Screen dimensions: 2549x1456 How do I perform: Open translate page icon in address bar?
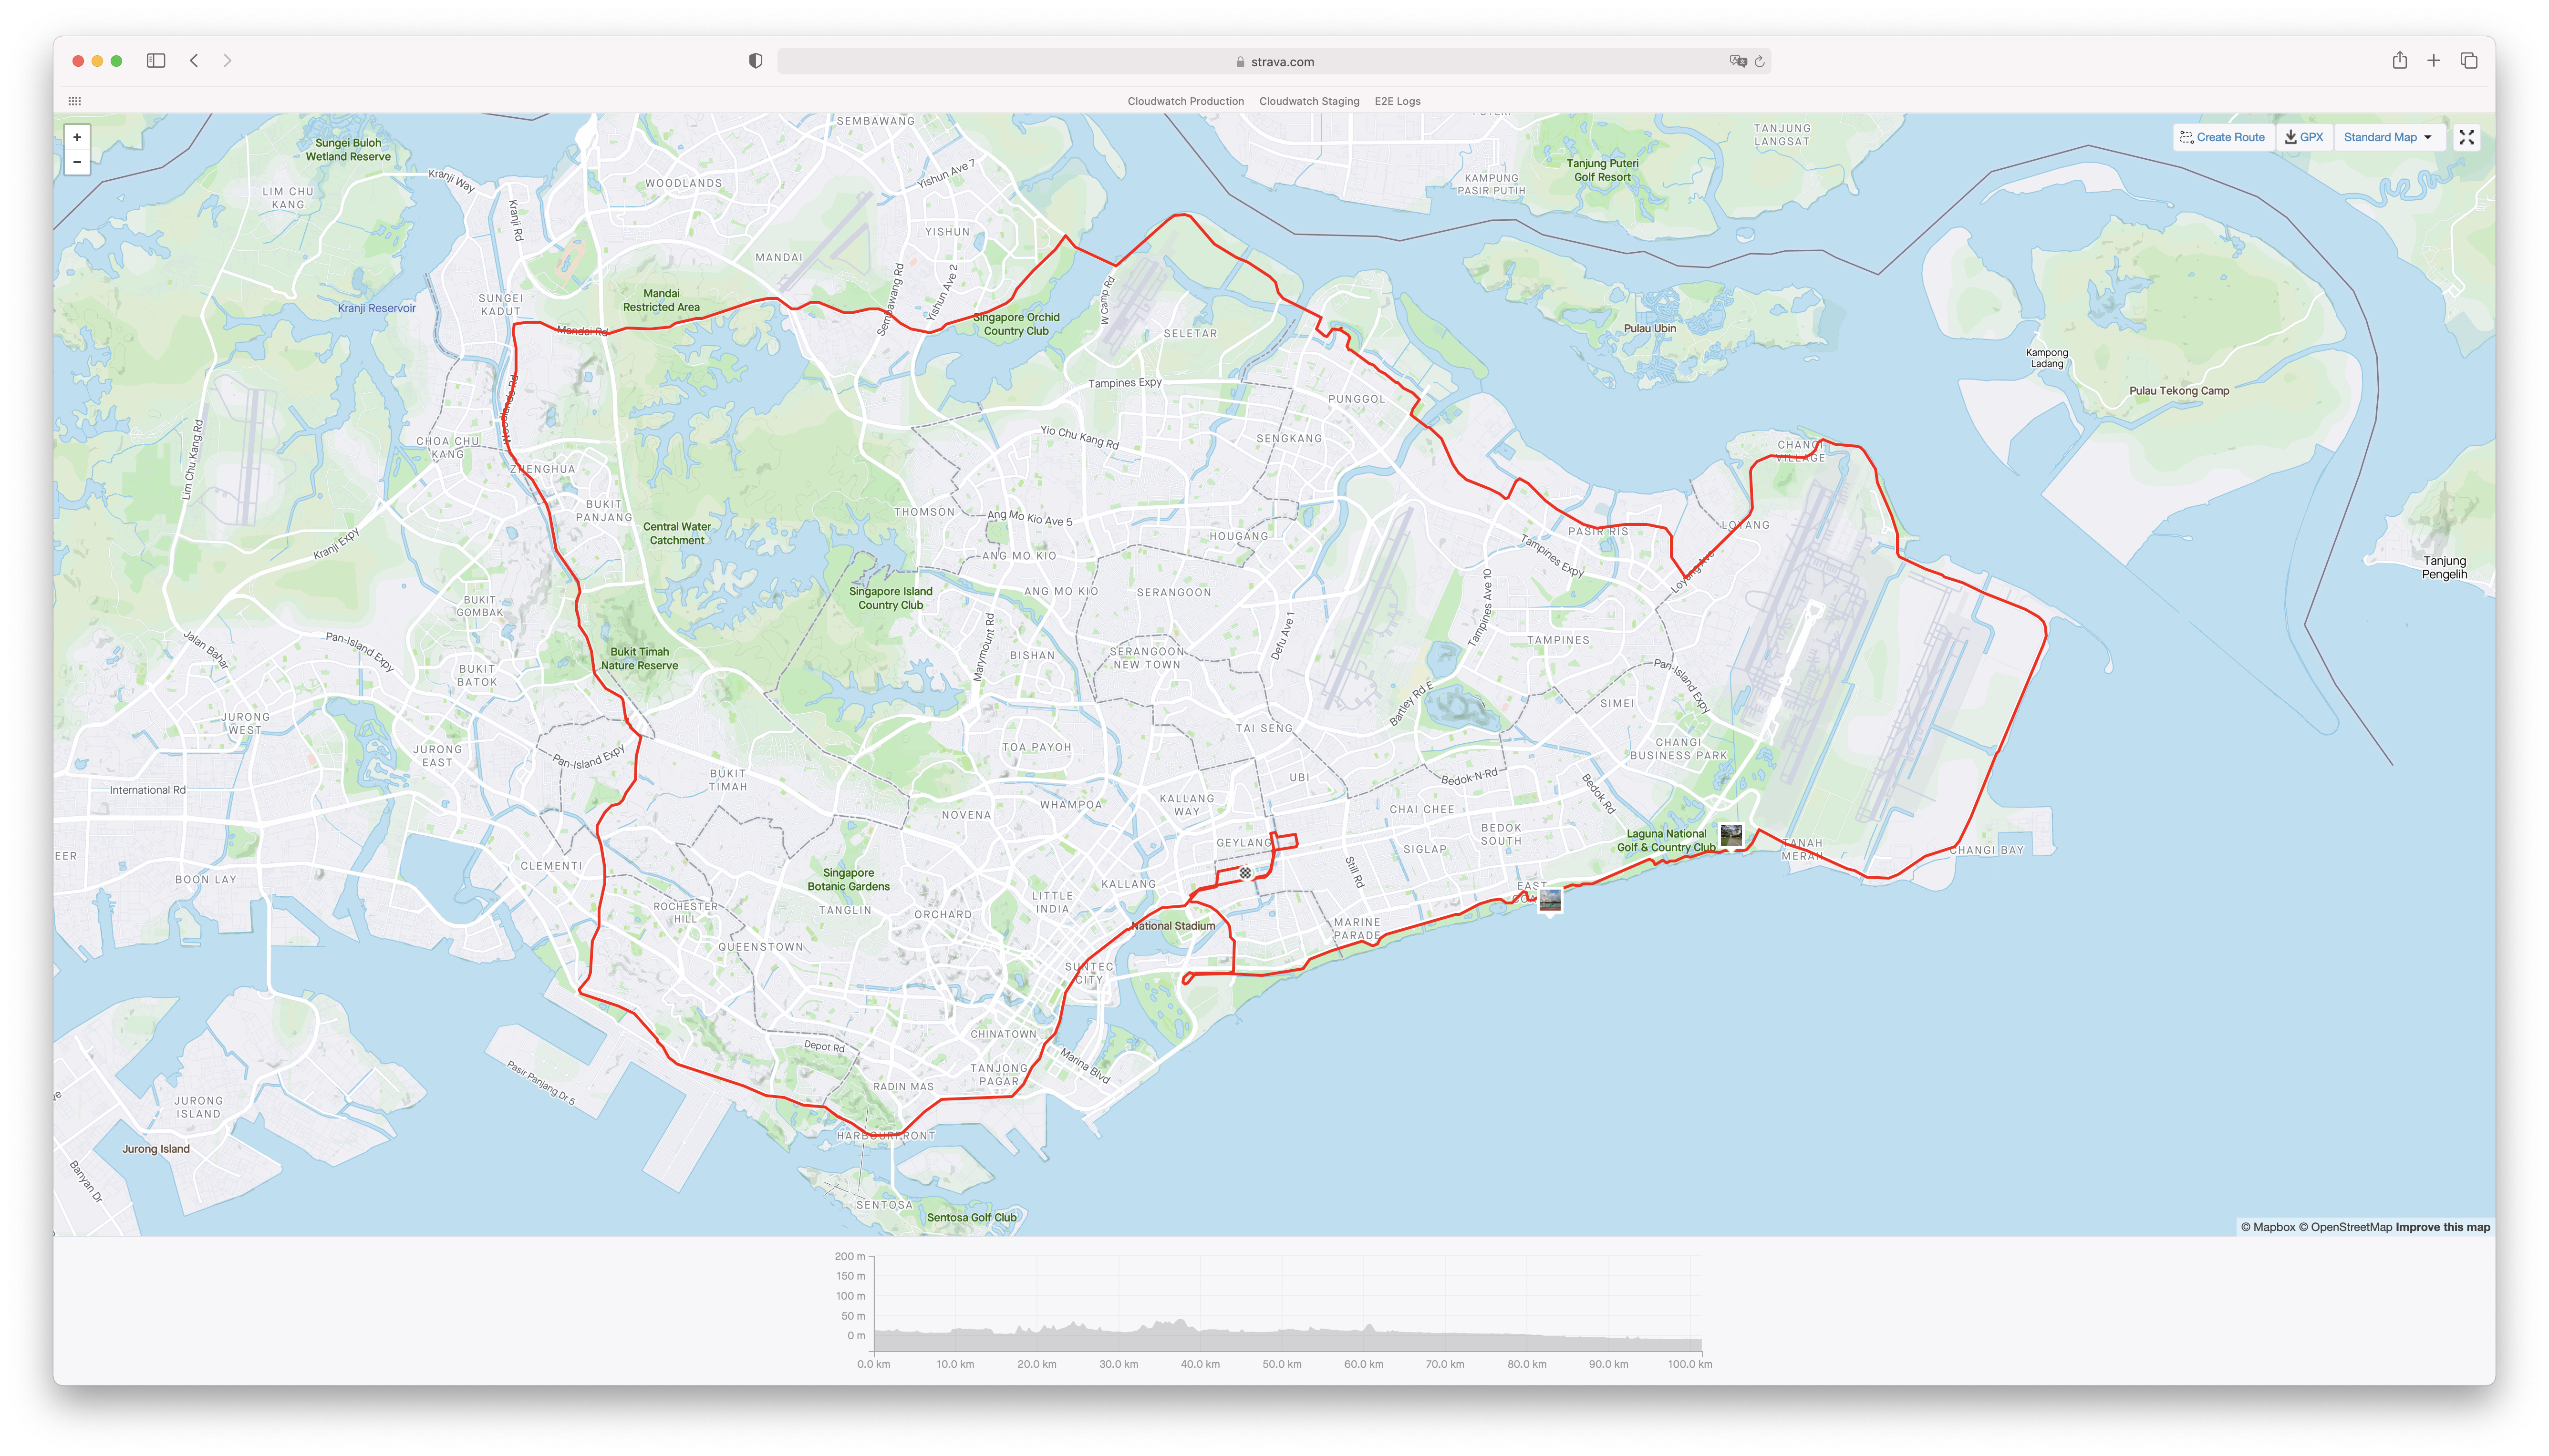click(1738, 62)
